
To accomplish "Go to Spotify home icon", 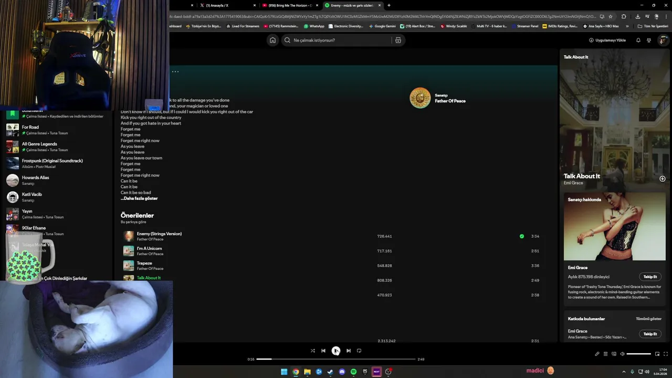I will pyautogui.click(x=272, y=40).
